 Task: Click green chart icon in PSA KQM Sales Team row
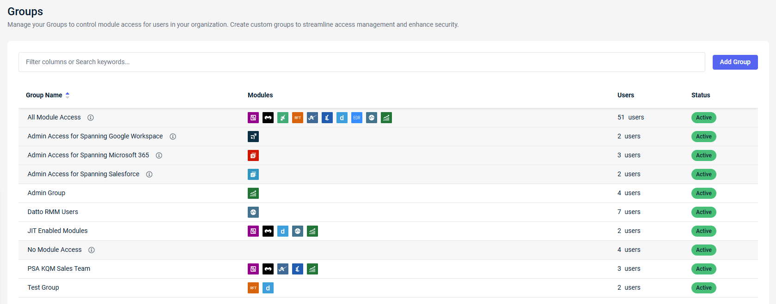(312, 269)
